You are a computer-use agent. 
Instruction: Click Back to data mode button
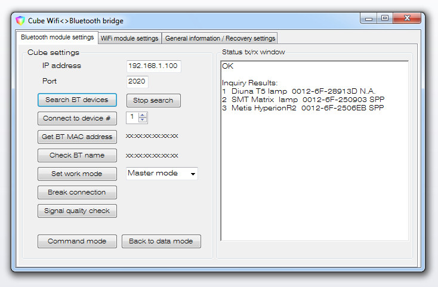coord(161,241)
